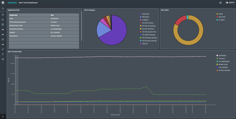Click the red DELETED donut segment

coord(180,20)
